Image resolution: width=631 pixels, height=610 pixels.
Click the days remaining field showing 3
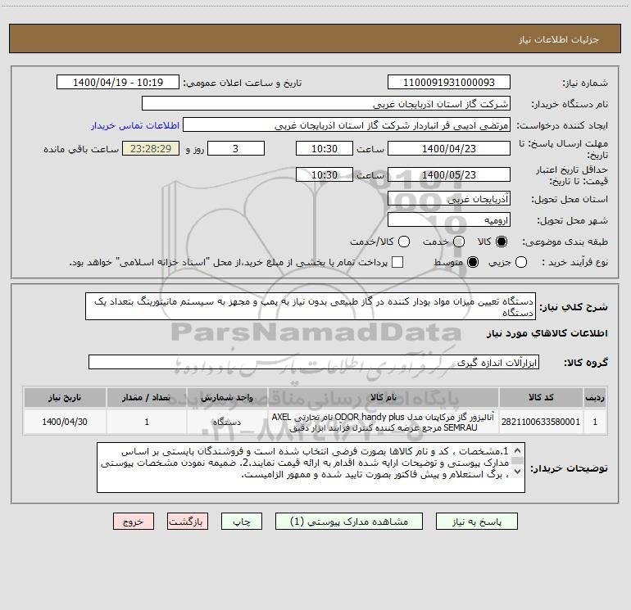click(236, 148)
